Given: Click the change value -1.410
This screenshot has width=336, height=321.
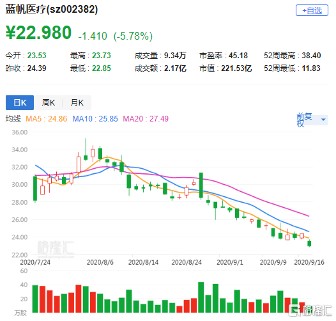Looking at the screenshot, I should tap(93, 36).
